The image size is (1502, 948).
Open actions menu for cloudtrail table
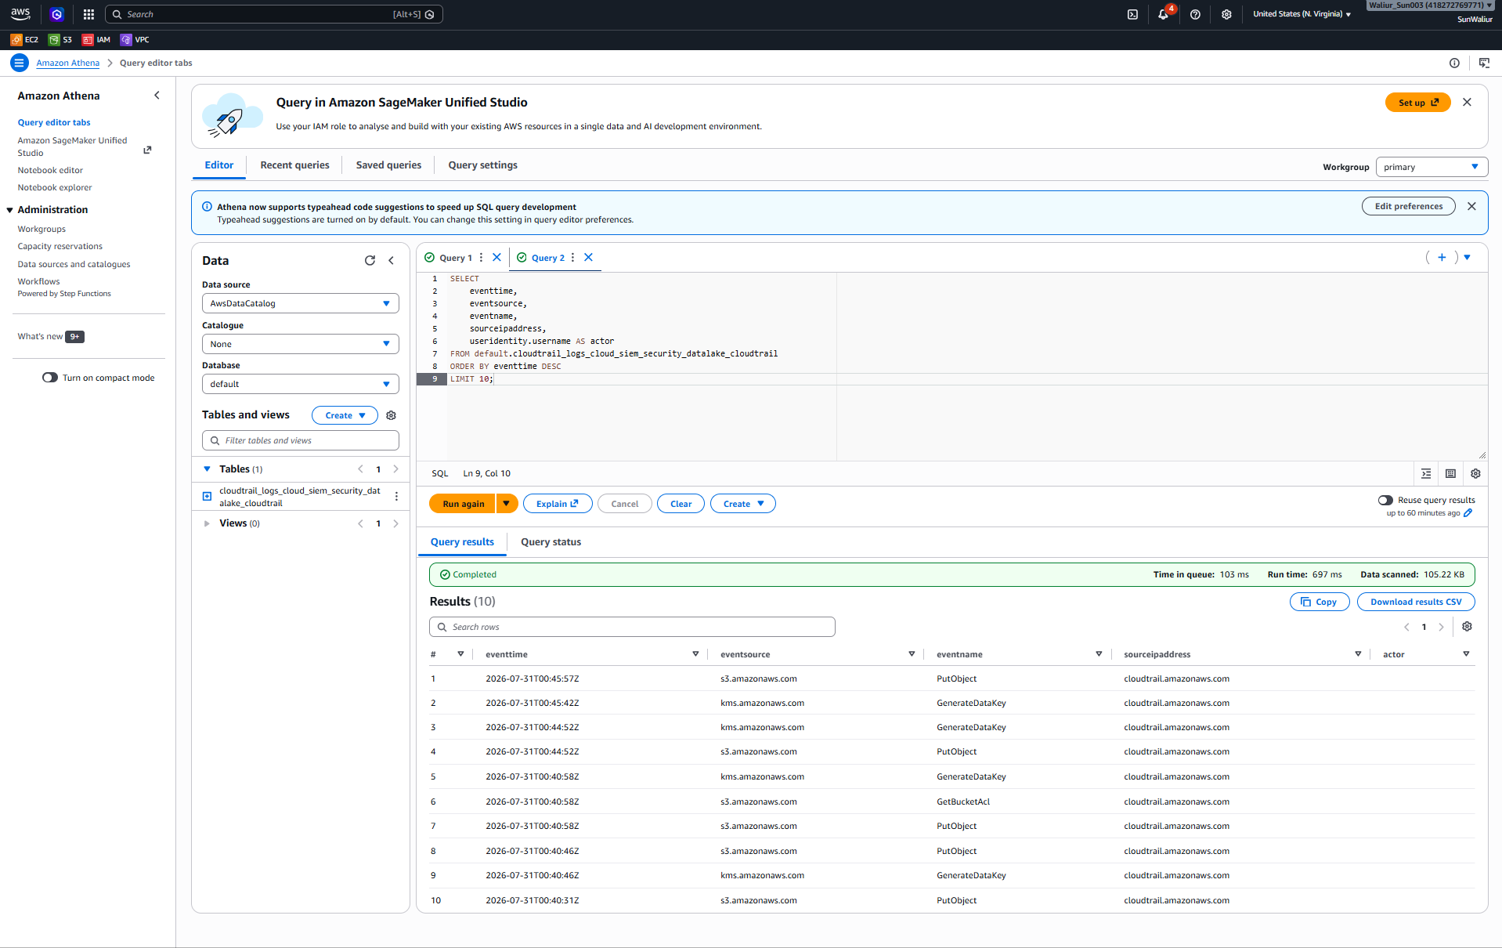(x=396, y=497)
